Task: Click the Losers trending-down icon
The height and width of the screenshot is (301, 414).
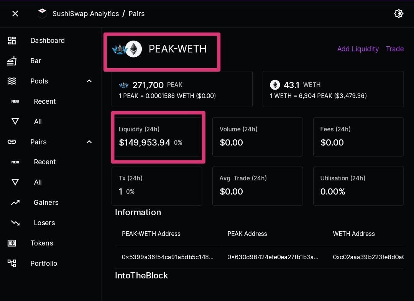Action: pyautogui.click(x=15, y=222)
